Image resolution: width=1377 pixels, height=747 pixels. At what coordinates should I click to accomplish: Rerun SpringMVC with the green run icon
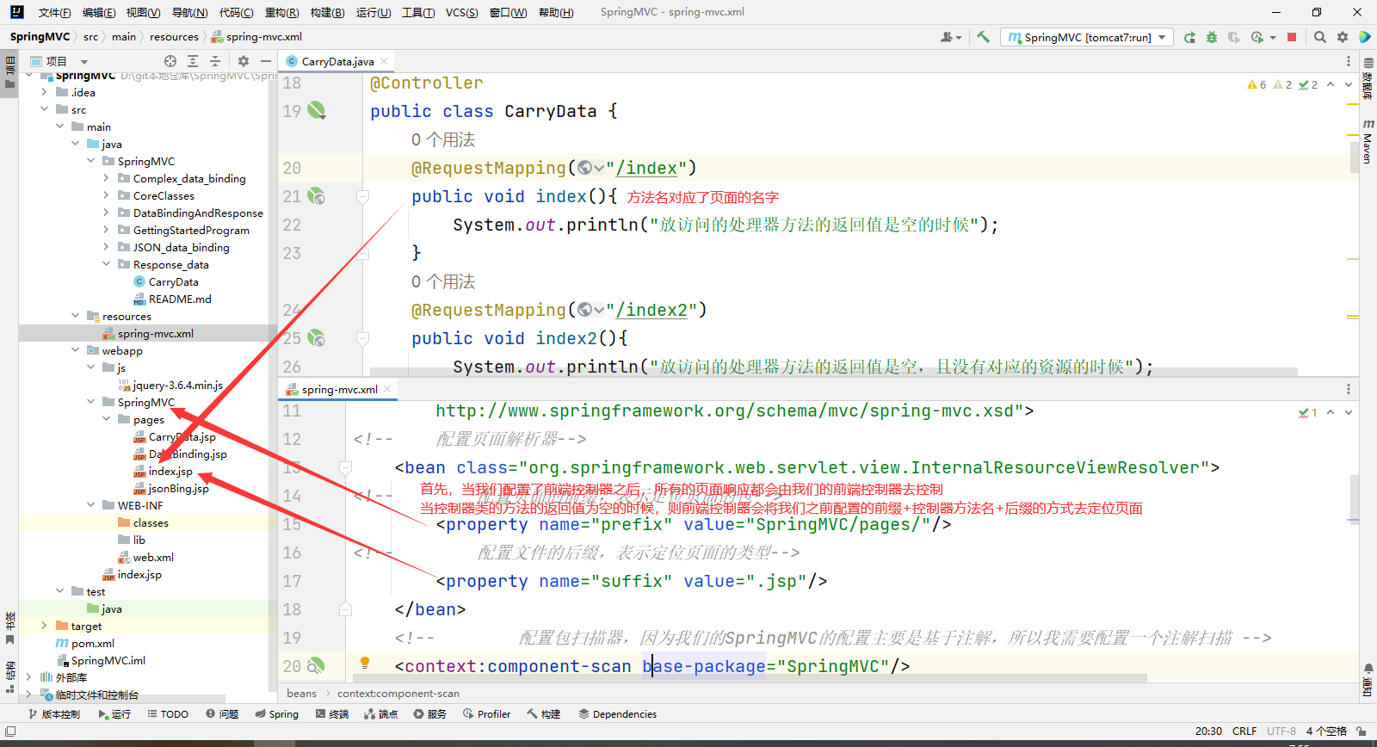pos(1189,37)
